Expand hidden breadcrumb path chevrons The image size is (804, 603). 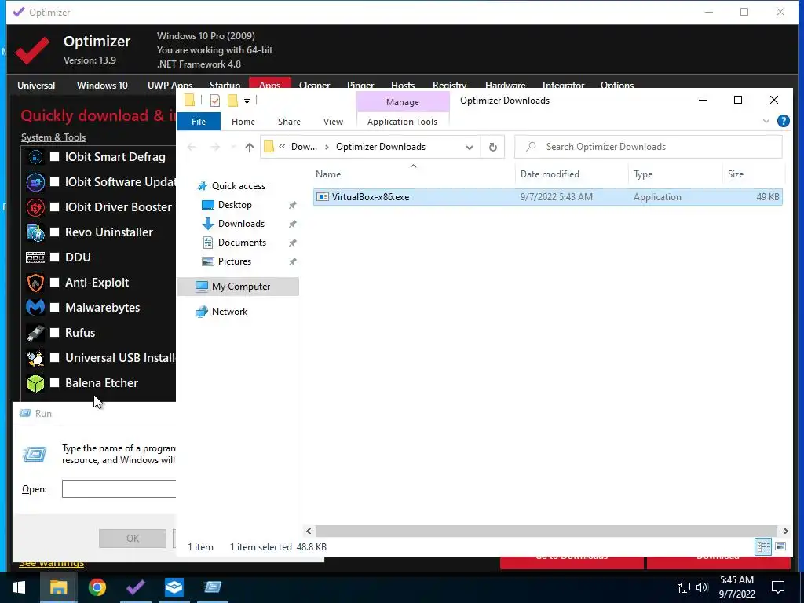point(282,147)
